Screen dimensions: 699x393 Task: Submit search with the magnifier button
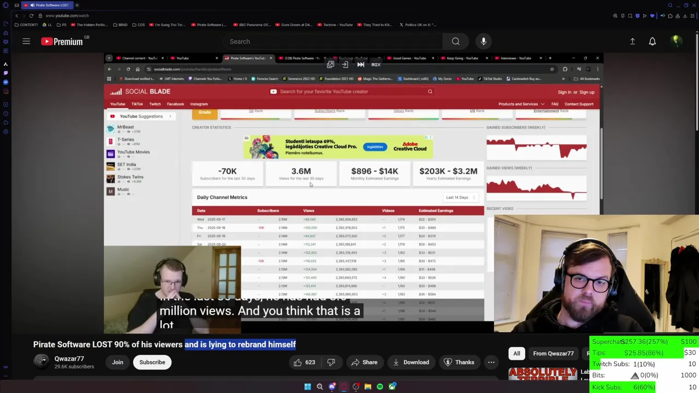click(455, 41)
